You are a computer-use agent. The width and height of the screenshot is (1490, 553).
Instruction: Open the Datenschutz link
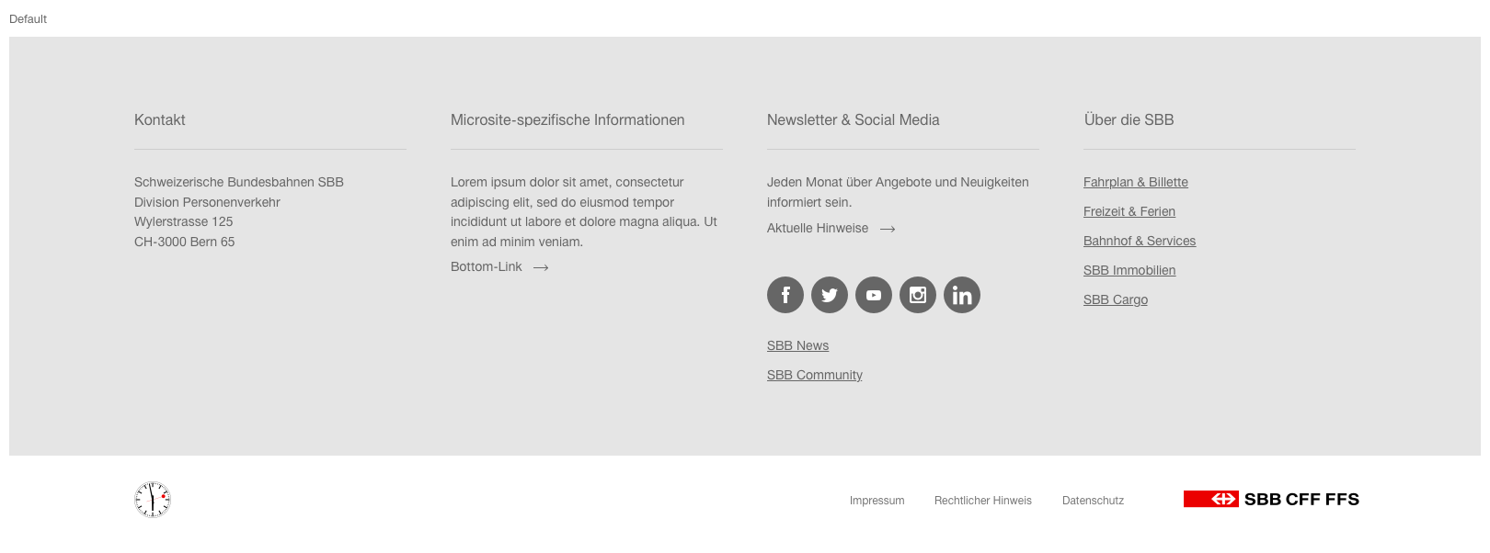pos(1093,501)
